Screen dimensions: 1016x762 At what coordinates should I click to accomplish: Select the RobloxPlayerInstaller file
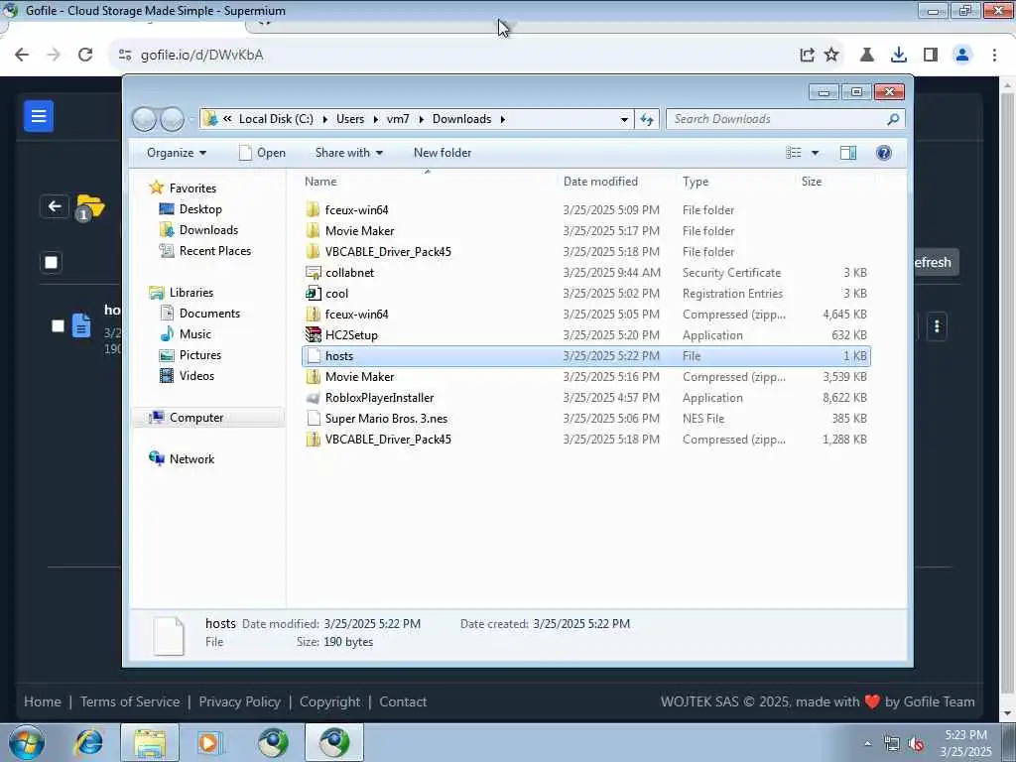click(x=585, y=398)
